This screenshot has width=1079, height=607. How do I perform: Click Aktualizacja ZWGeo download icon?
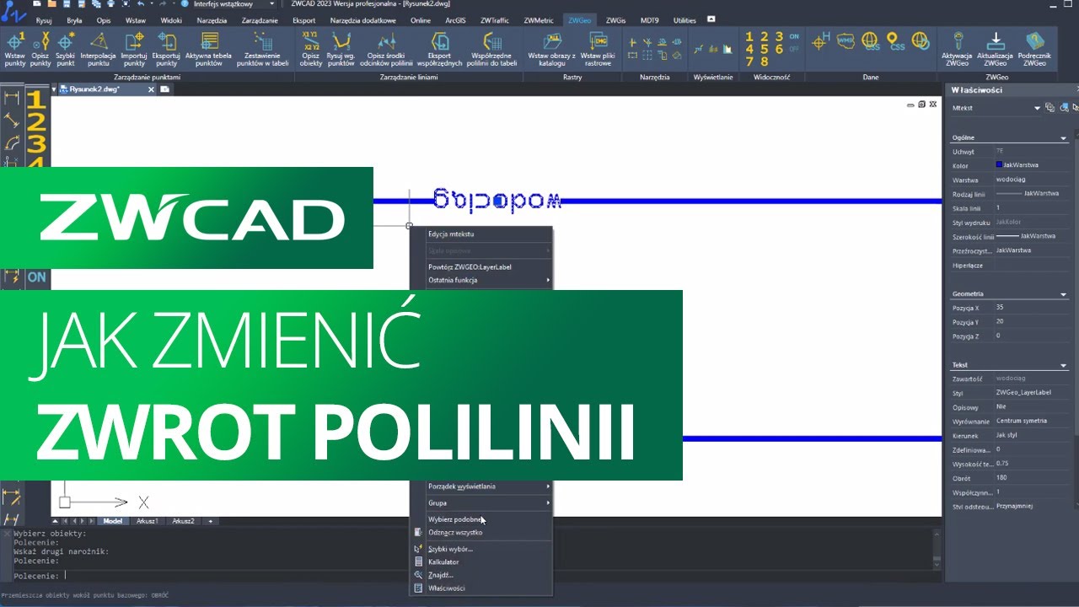click(x=996, y=49)
